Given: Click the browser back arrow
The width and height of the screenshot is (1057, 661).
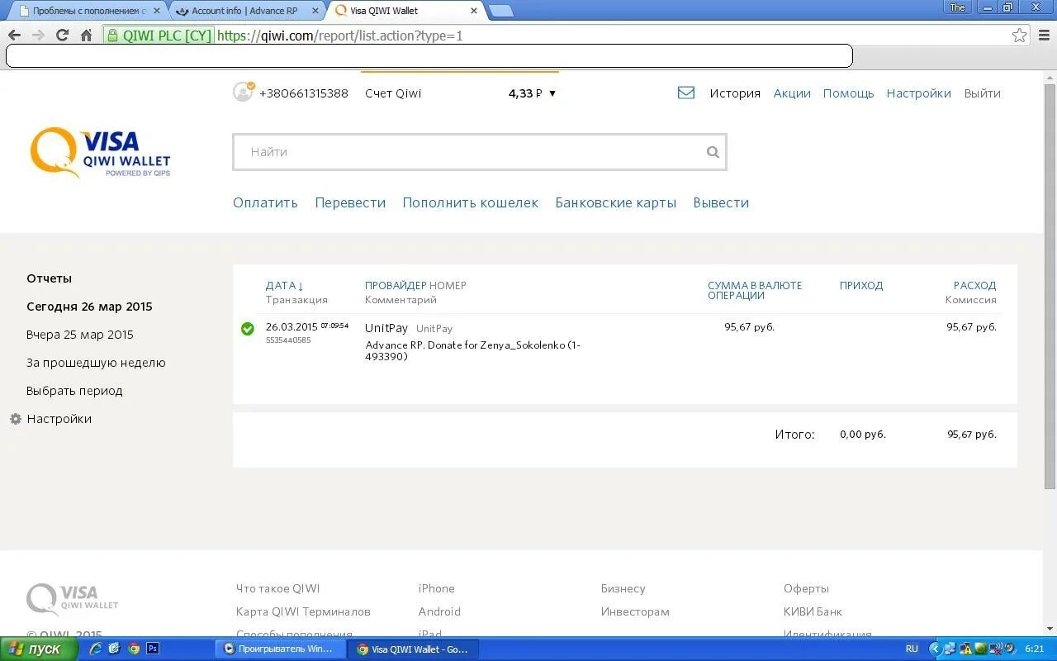Looking at the screenshot, I should [14, 36].
